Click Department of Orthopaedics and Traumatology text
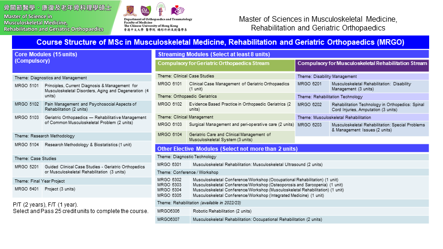Image resolution: width=443 pixels, height=249 pixels. (x=158, y=19)
